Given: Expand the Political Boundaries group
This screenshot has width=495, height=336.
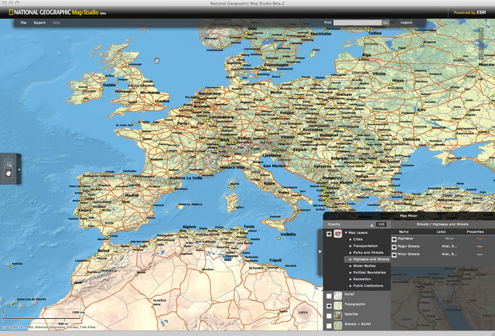Looking at the screenshot, I should [x=350, y=273].
